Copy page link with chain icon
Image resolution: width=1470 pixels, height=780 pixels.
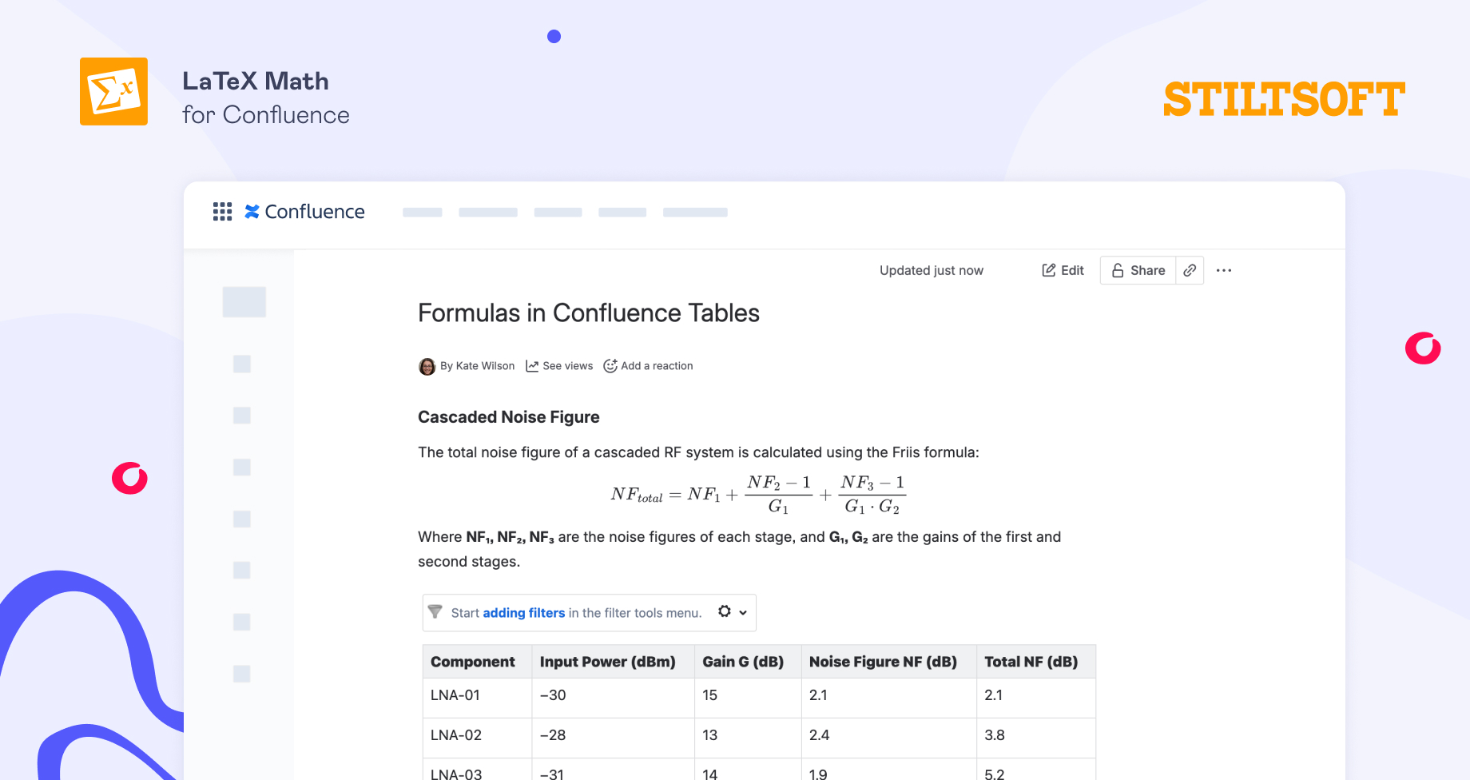(1190, 270)
